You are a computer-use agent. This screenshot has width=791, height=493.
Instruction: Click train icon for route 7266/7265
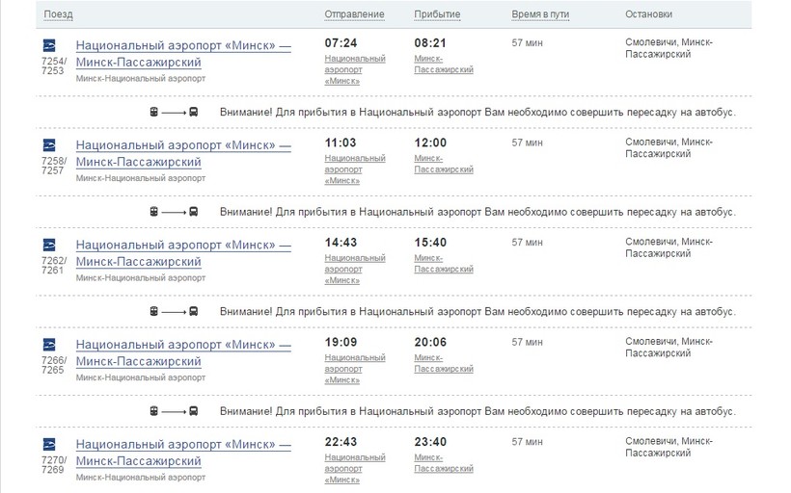pyautogui.click(x=50, y=345)
